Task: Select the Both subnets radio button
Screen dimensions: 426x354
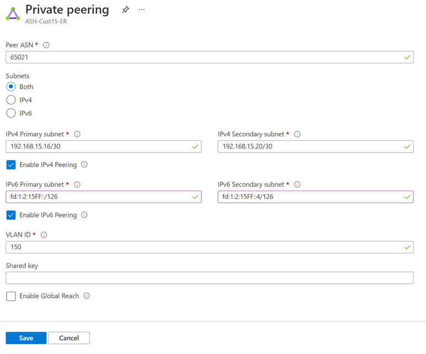Action: [11, 87]
